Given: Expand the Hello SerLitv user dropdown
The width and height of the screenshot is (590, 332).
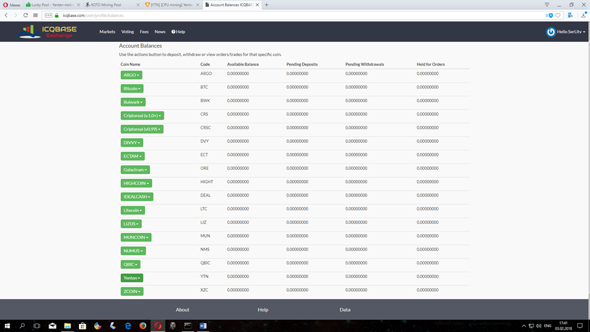Looking at the screenshot, I should pos(571,32).
